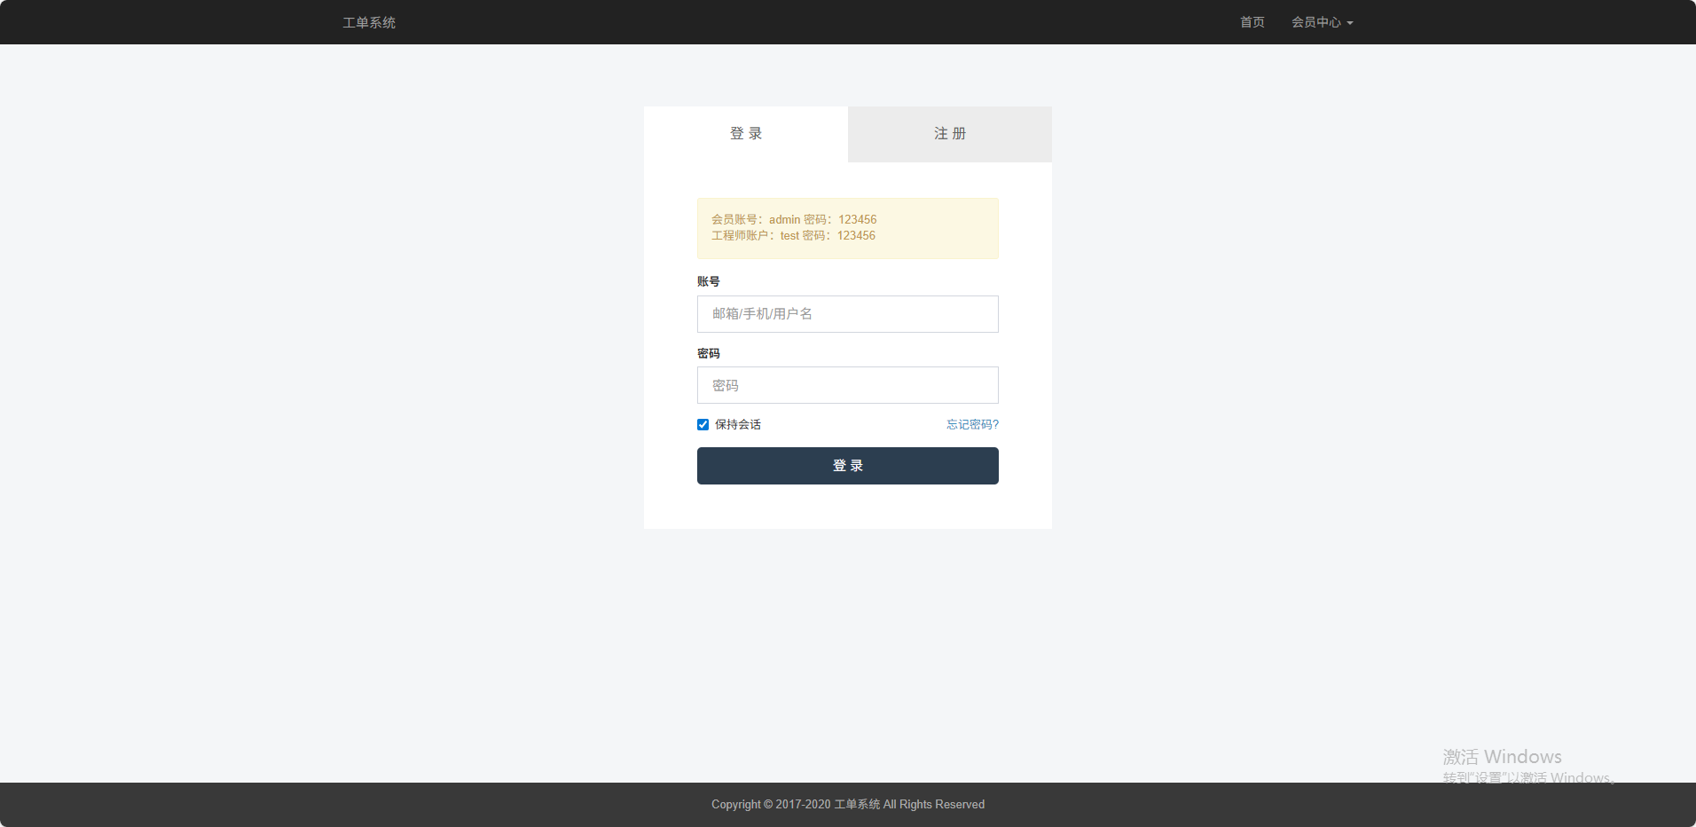
Task: Expand the 会员中心 dropdown menu
Action: click(x=1316, y=22)
